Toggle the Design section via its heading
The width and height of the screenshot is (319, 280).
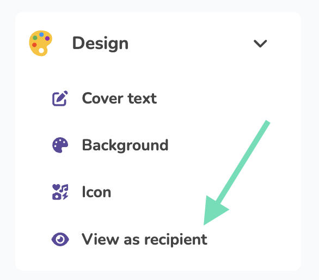[x=100, y=43]
